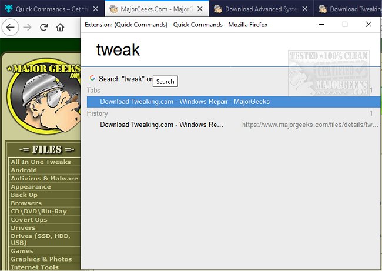
Task: Switch to the Download Tweaking tab in tab bar
Action: (348, 9)
